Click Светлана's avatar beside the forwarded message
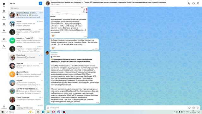The image size is (202, 114). (47, 53)
